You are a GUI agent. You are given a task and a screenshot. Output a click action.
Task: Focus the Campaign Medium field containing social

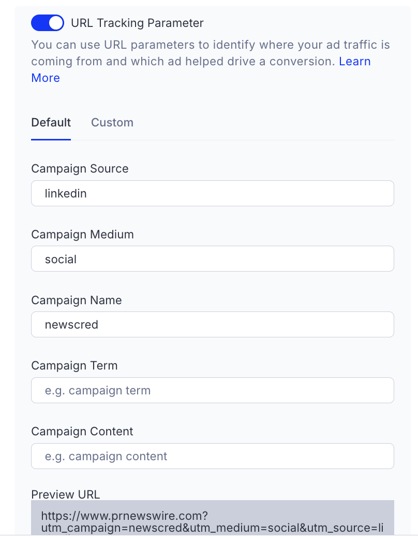point(212,259)
